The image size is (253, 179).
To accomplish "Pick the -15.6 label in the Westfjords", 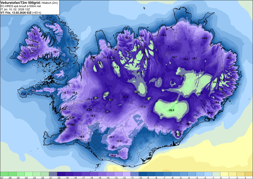I will click(x=30, y=45).
